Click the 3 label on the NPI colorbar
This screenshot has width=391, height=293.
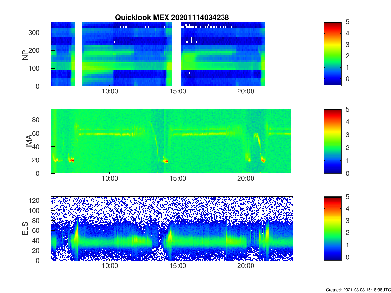[348, 45]
